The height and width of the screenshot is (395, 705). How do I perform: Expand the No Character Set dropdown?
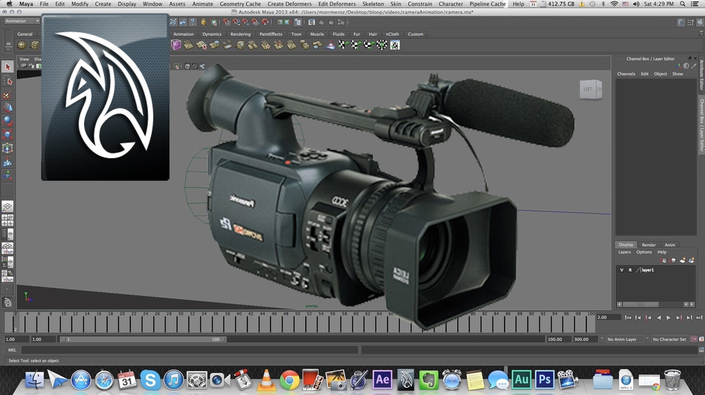(x=669, y=339)
